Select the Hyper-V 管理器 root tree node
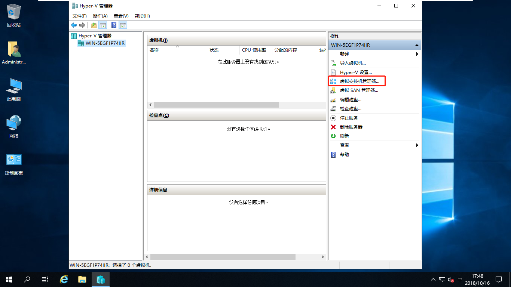The width and height of the screenshot is (511, 287). point(95,36)
